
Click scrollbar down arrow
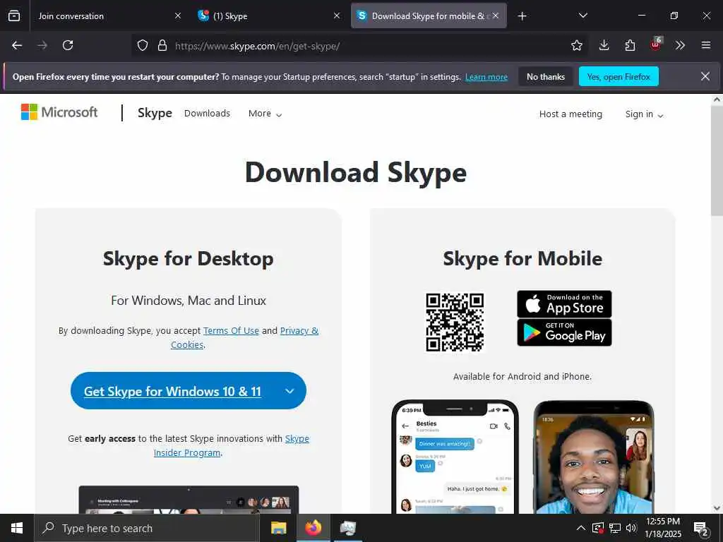(717, 508)
